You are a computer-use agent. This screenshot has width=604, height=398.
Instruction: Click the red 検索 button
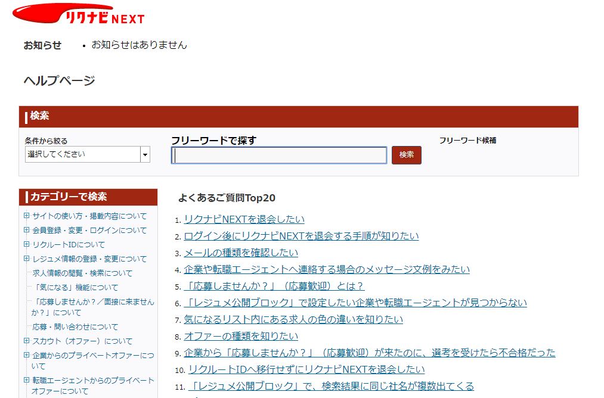[407, 155]
